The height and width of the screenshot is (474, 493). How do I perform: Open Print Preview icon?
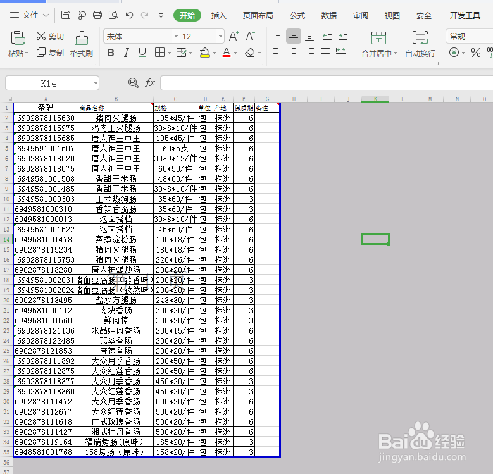[x=113, y=15]
